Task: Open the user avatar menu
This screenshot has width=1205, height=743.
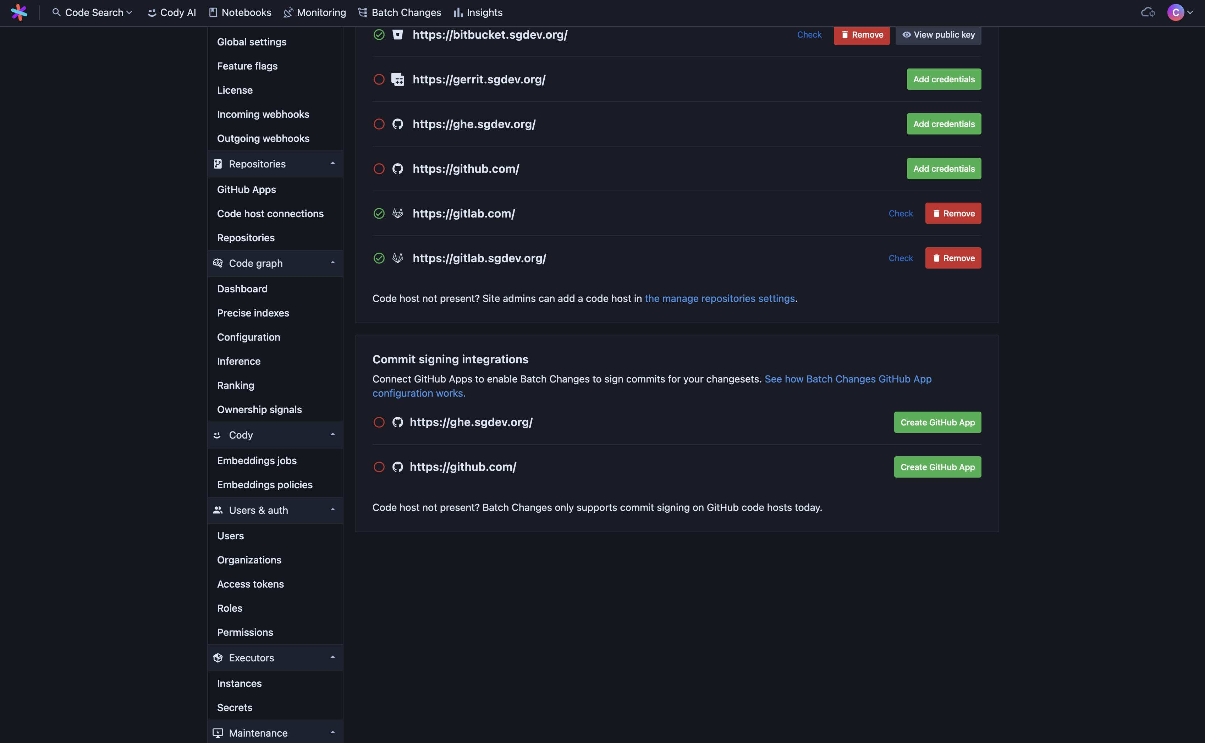Action: [1180, 12]
